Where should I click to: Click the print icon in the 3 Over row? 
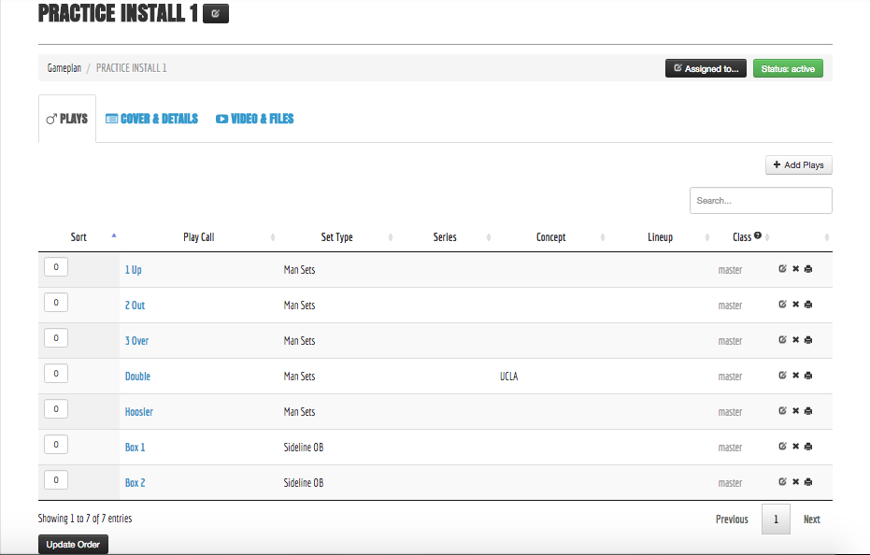click(x=808, y=340)
